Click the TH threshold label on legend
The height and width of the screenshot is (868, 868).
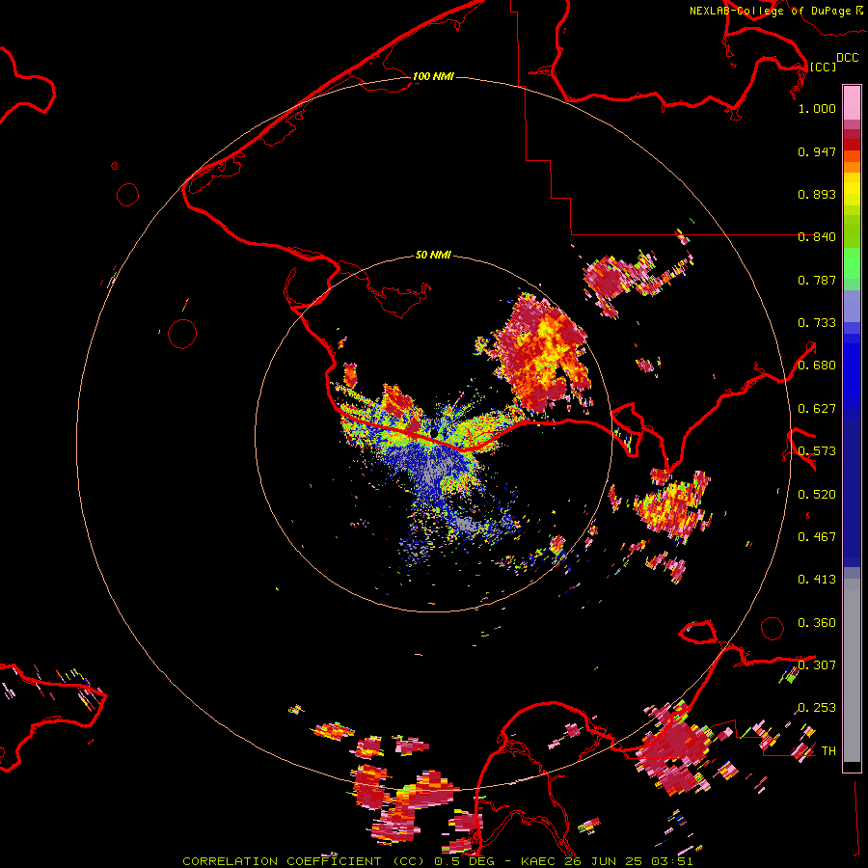click(828, 751)
